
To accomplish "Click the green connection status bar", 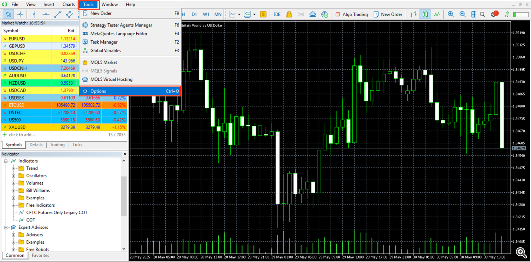I will [520, 15].
